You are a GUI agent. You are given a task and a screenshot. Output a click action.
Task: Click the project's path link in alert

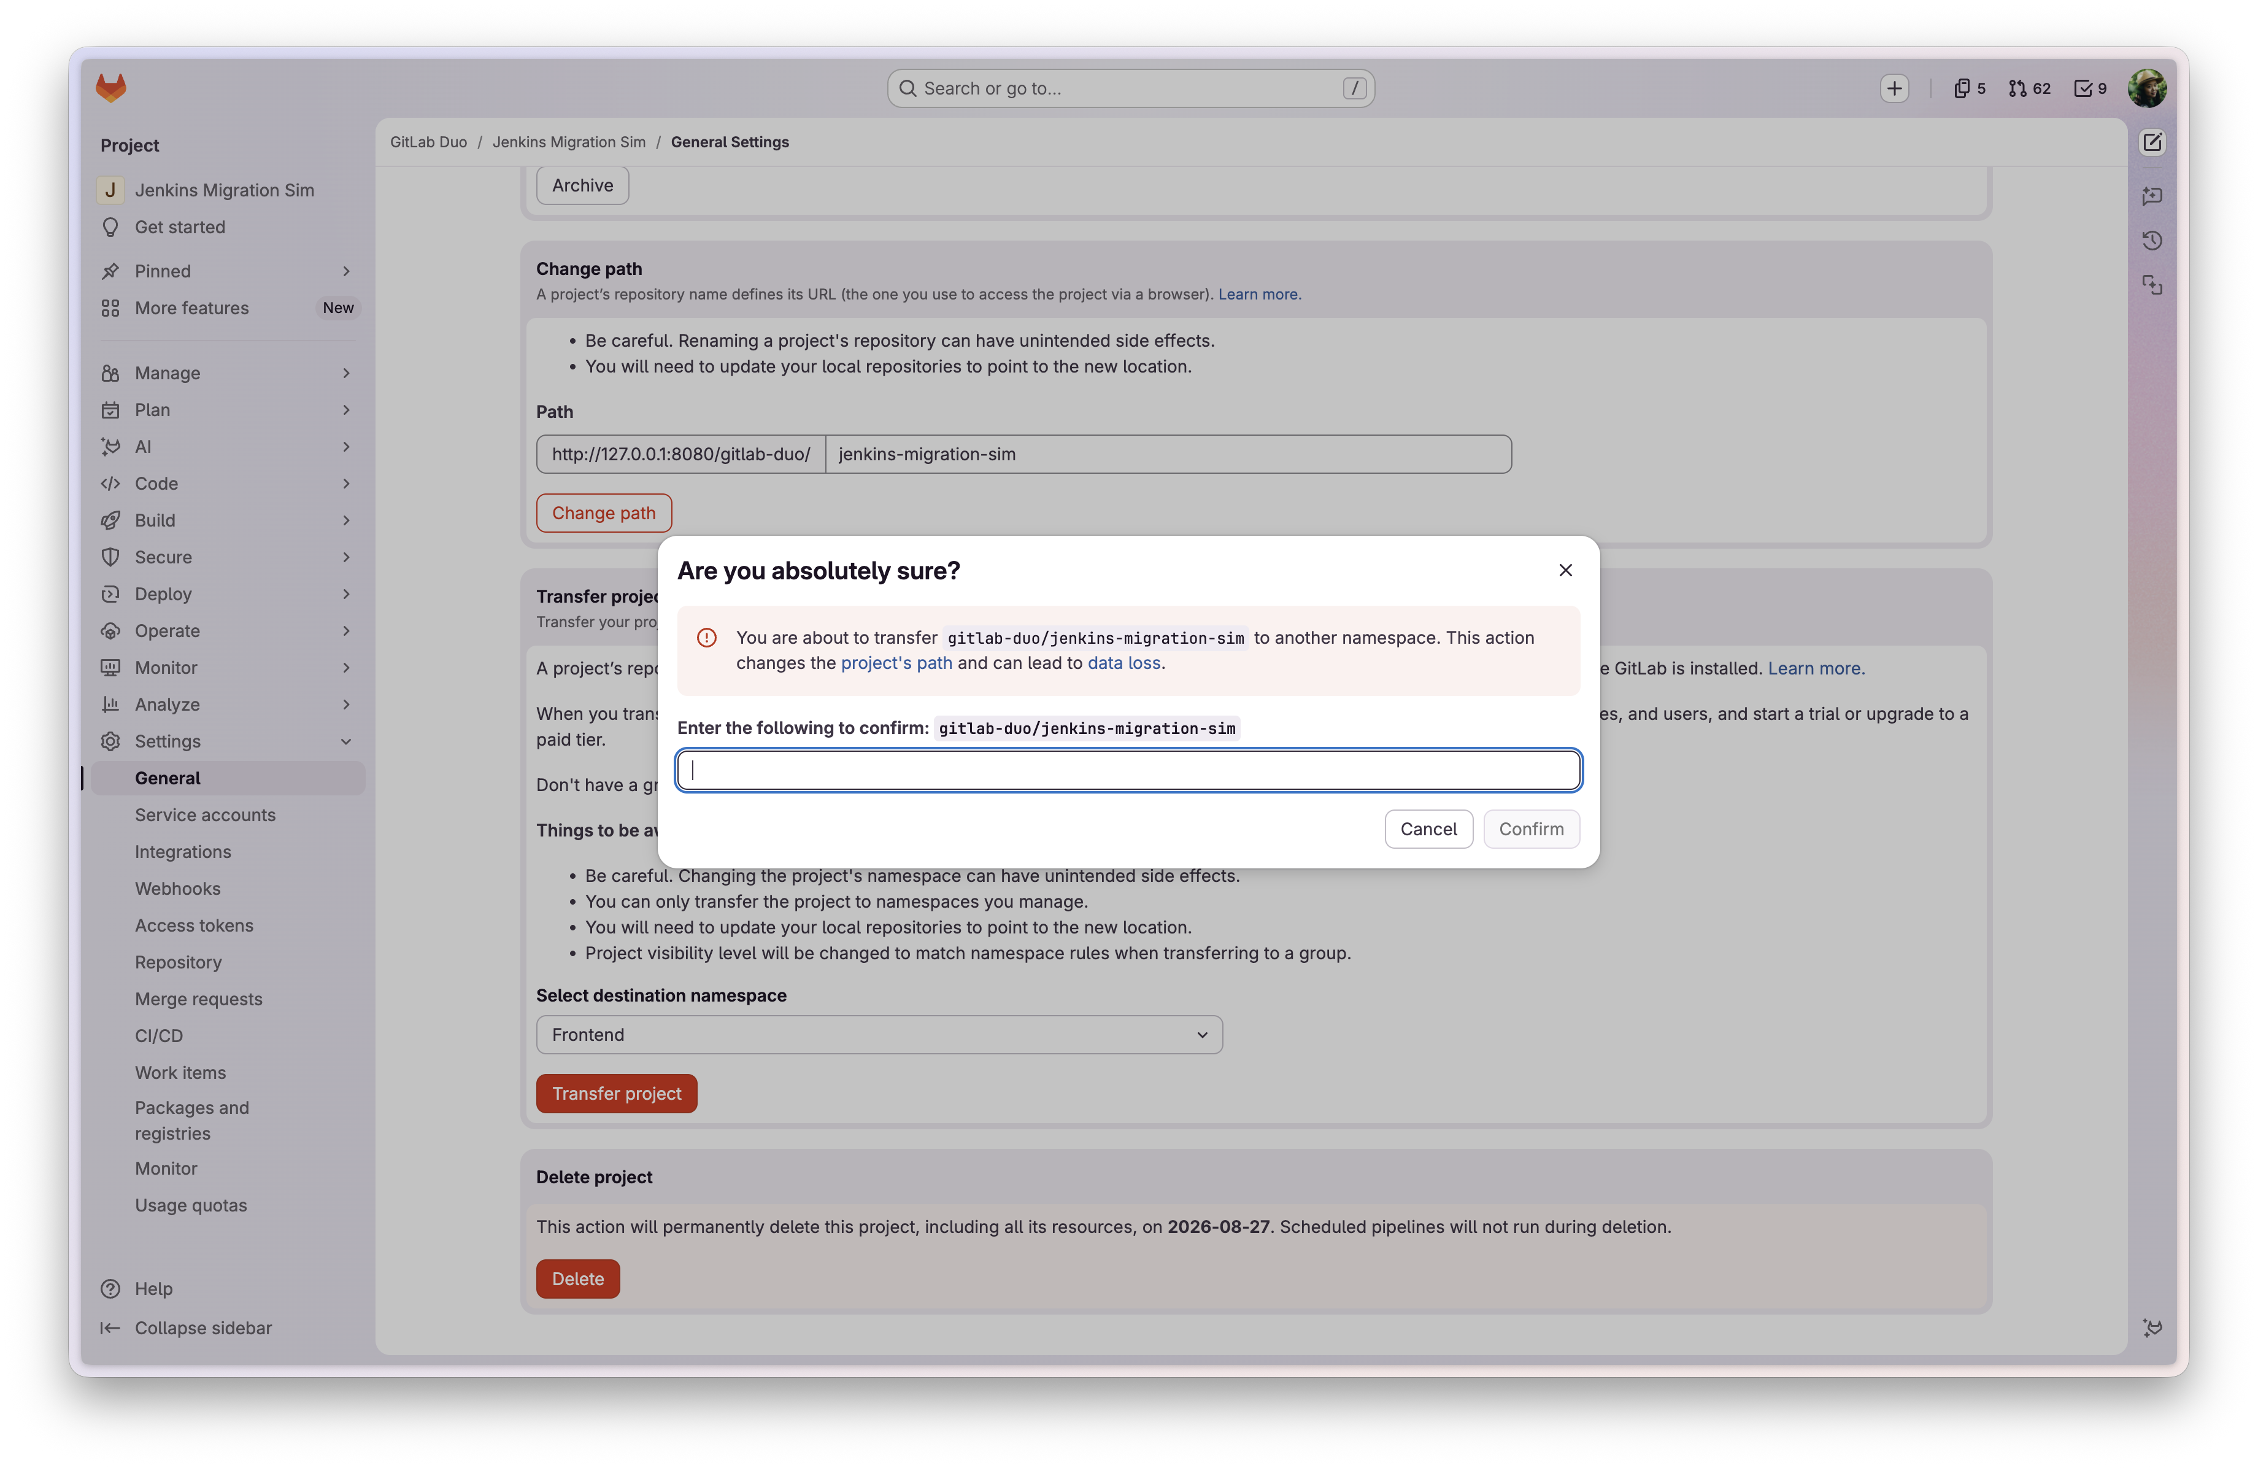pos(896,662)
